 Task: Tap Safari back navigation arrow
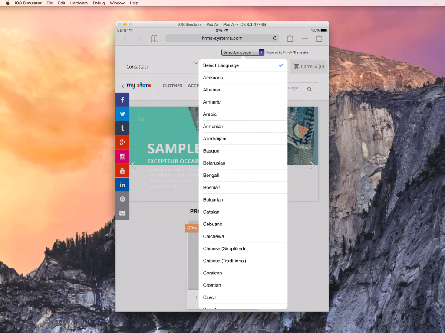[x=125, y=38]
